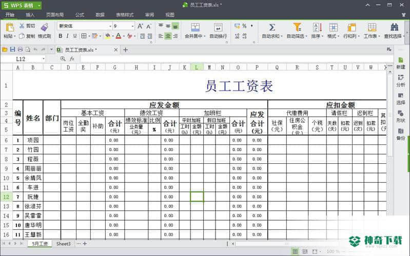Open the Rows and Columns (行和列) dropdown
This screenshot has width=410, height=256.
(352, 36)
